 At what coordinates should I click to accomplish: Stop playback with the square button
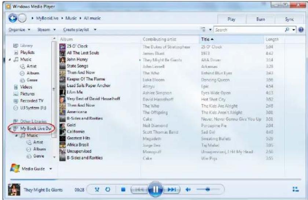pos(123,190)
